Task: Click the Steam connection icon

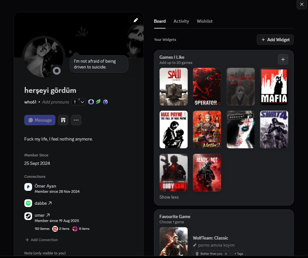Action: point(28,216)
